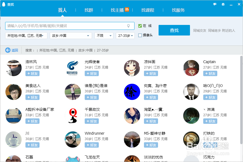Click the name A剪折冲设备厂家 in results
The height and width of the screenshot is (162, 243).
click(40, 109)
